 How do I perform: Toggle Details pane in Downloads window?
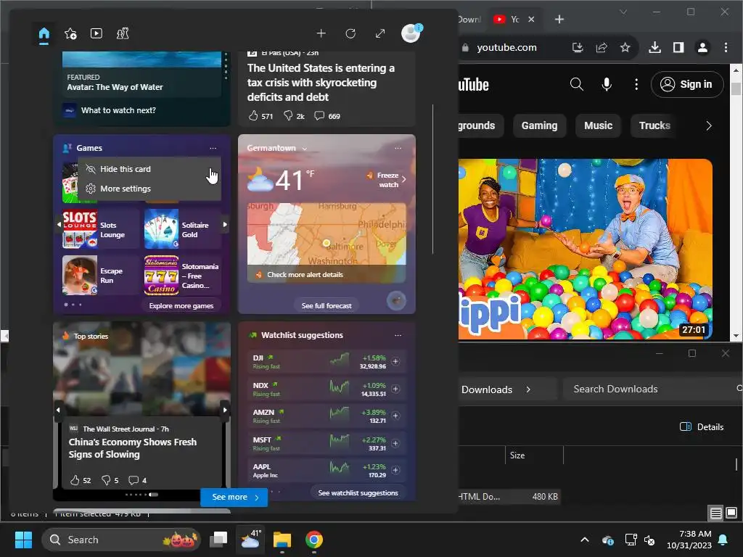(x=702, y=426)
